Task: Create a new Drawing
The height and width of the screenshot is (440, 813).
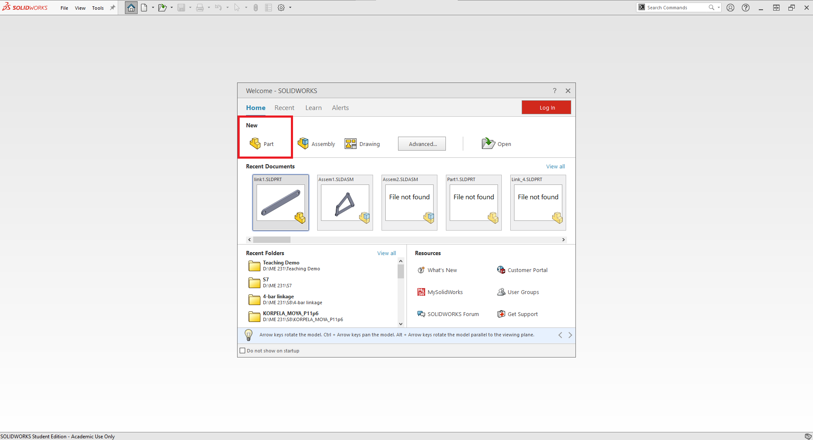Action: tap(363, 143)
